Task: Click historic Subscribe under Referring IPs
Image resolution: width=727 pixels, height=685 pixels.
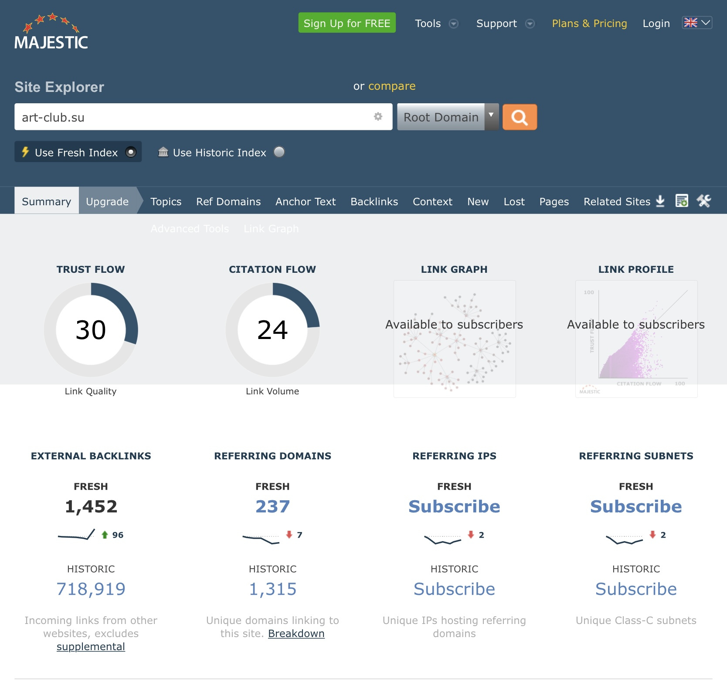Action: tap(454, 589)
